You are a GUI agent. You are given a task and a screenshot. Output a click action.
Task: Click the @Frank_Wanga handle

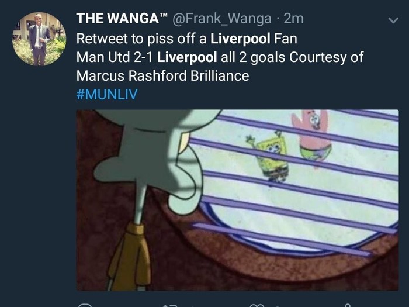222,19
